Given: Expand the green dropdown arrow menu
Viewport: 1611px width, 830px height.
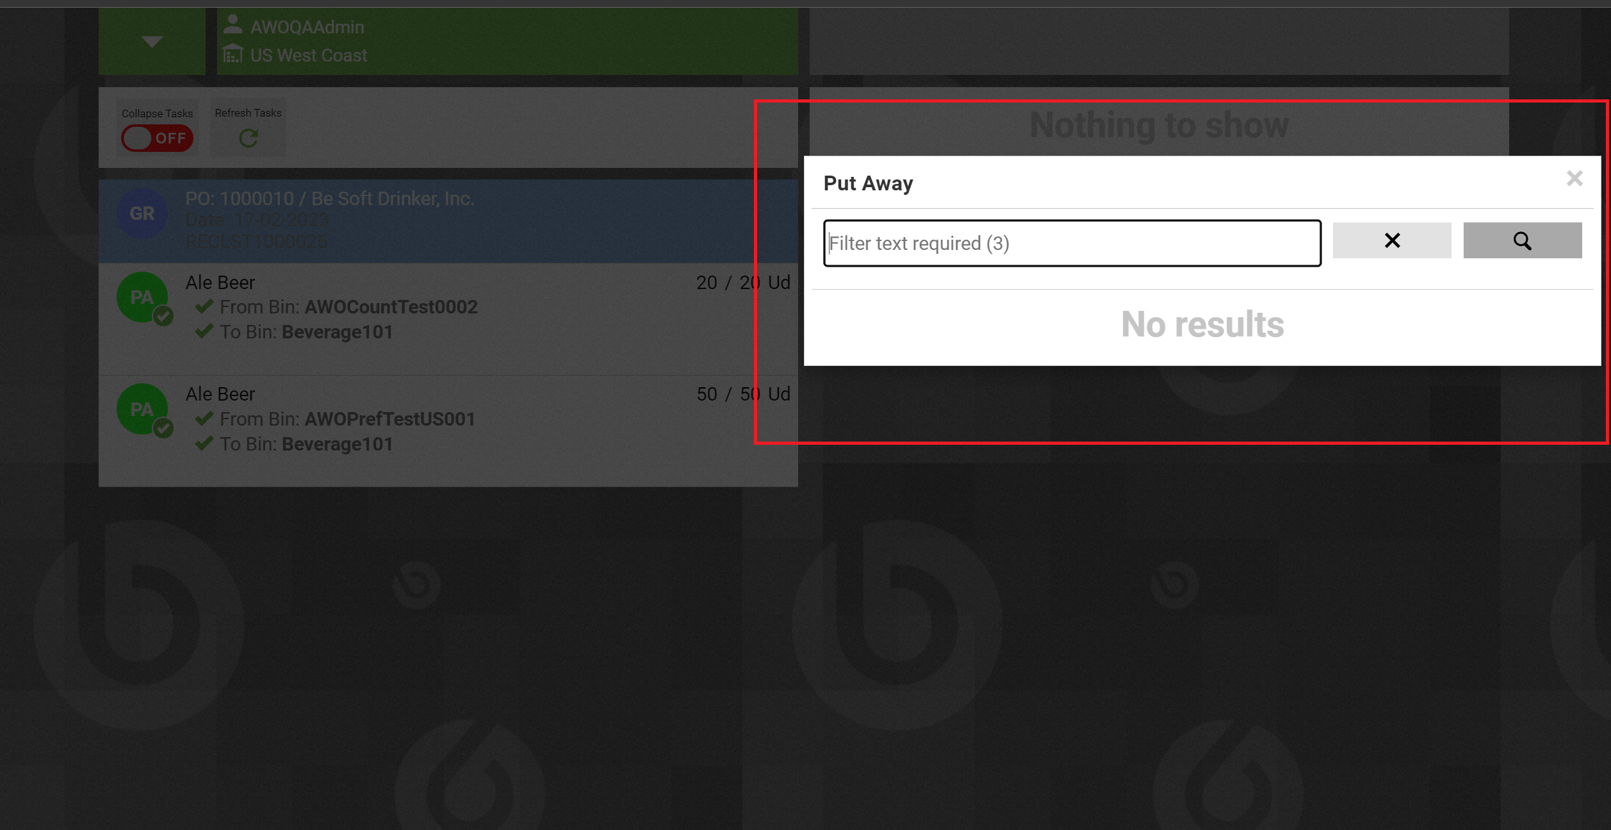Looking at the screenshot, I should tap(152, 42).
